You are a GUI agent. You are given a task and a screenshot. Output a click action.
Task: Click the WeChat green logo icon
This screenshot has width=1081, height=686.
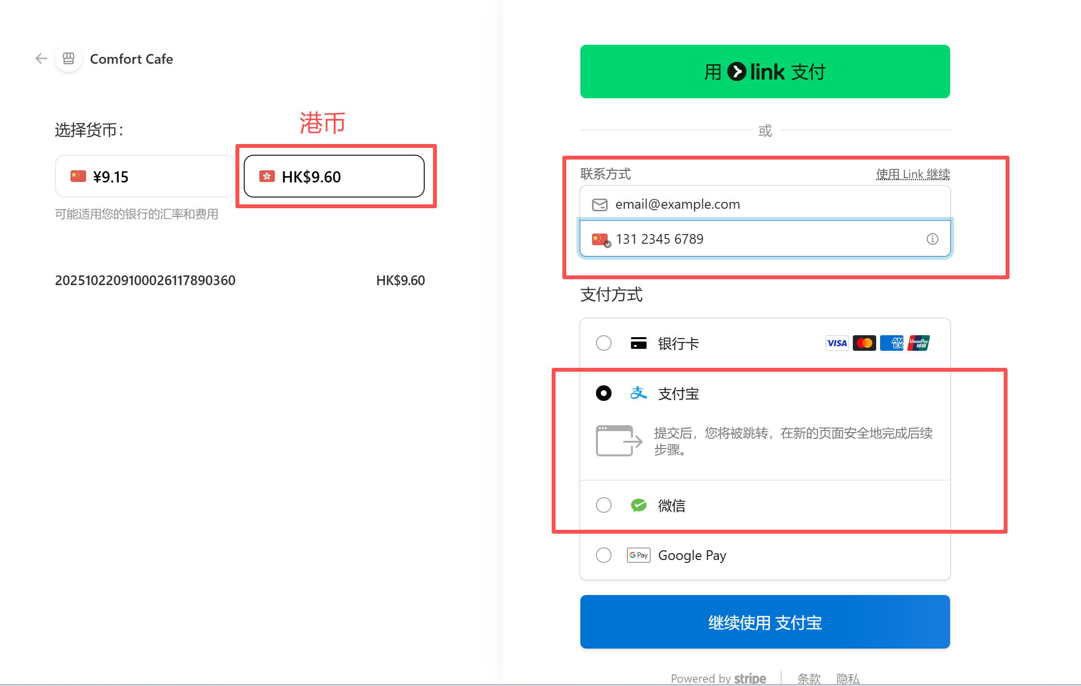(x=638, y=505)
